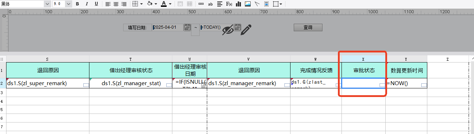This screenshot has height=134, width=474.
Task: Select row header 3
Action: tap(3, 92)
